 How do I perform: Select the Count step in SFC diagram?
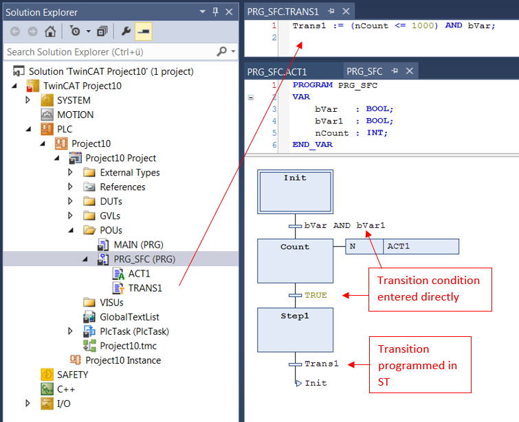295,261
